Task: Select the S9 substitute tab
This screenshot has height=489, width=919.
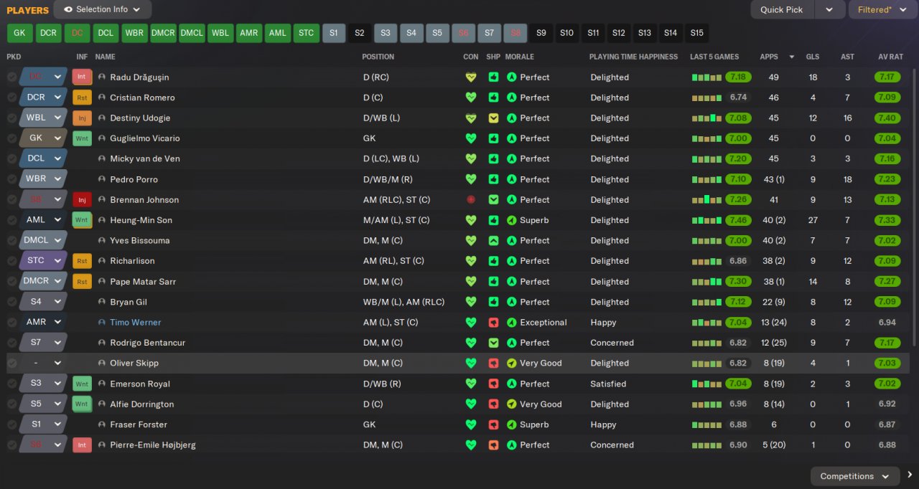Action: pos(541,33)
